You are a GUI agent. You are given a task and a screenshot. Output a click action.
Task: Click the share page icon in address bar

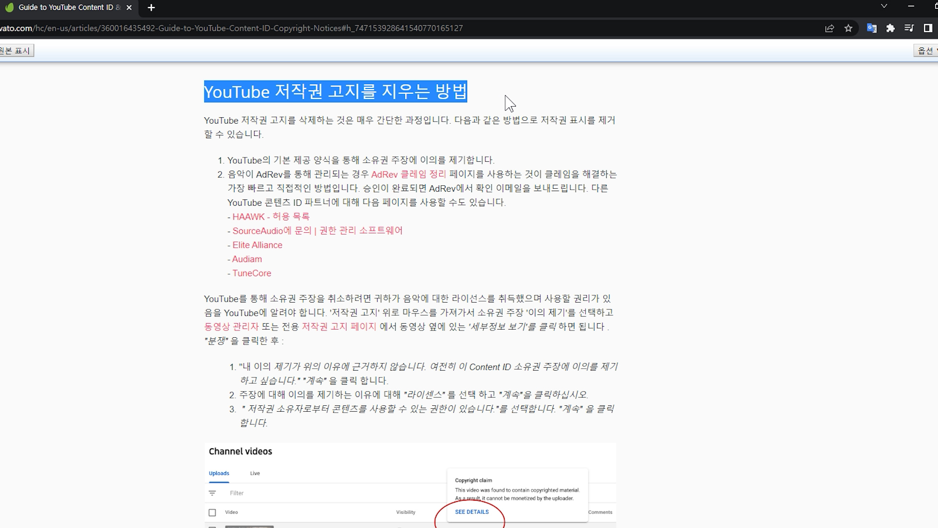coord(830,28)
